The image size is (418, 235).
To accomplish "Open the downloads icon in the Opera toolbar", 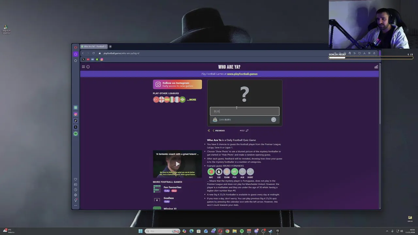I will (364, 53).
